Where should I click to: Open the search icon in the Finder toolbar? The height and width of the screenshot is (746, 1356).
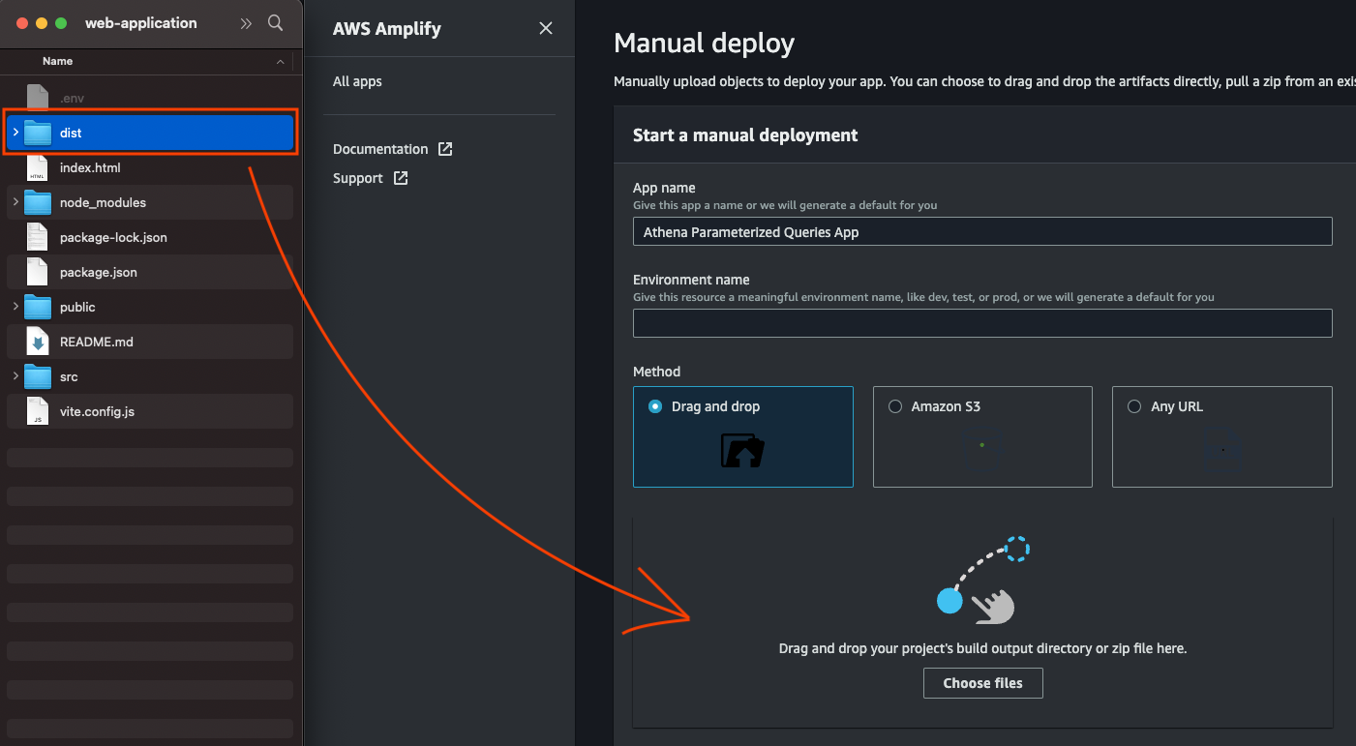[x=275, y=22]
